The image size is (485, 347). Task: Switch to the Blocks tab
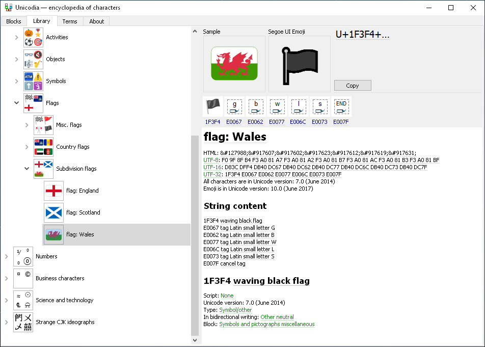click(14, 21)
